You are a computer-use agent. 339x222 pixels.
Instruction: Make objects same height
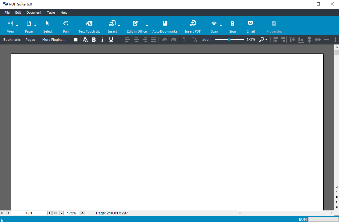click(335, 40)
